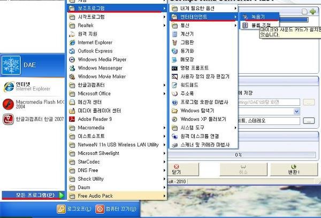Open the Daum folder
This screenshot has height=218, width=321.
point(117,188)
